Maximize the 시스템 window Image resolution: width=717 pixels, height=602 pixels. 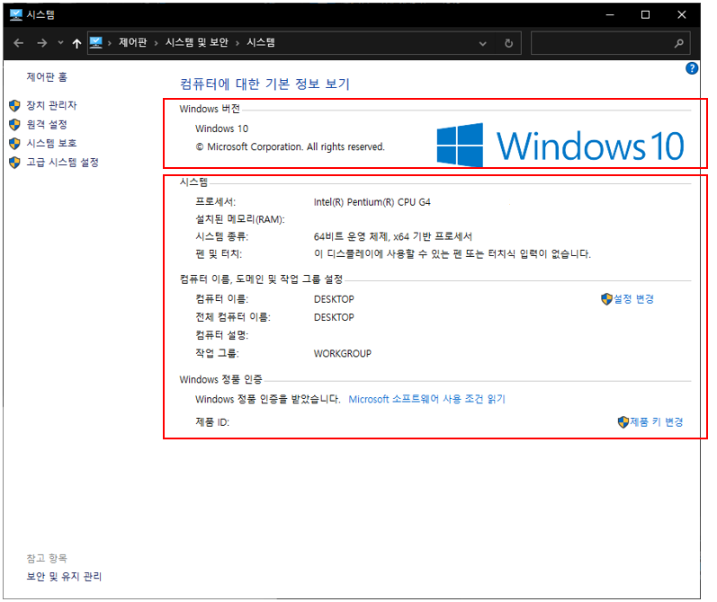(645, 14)
